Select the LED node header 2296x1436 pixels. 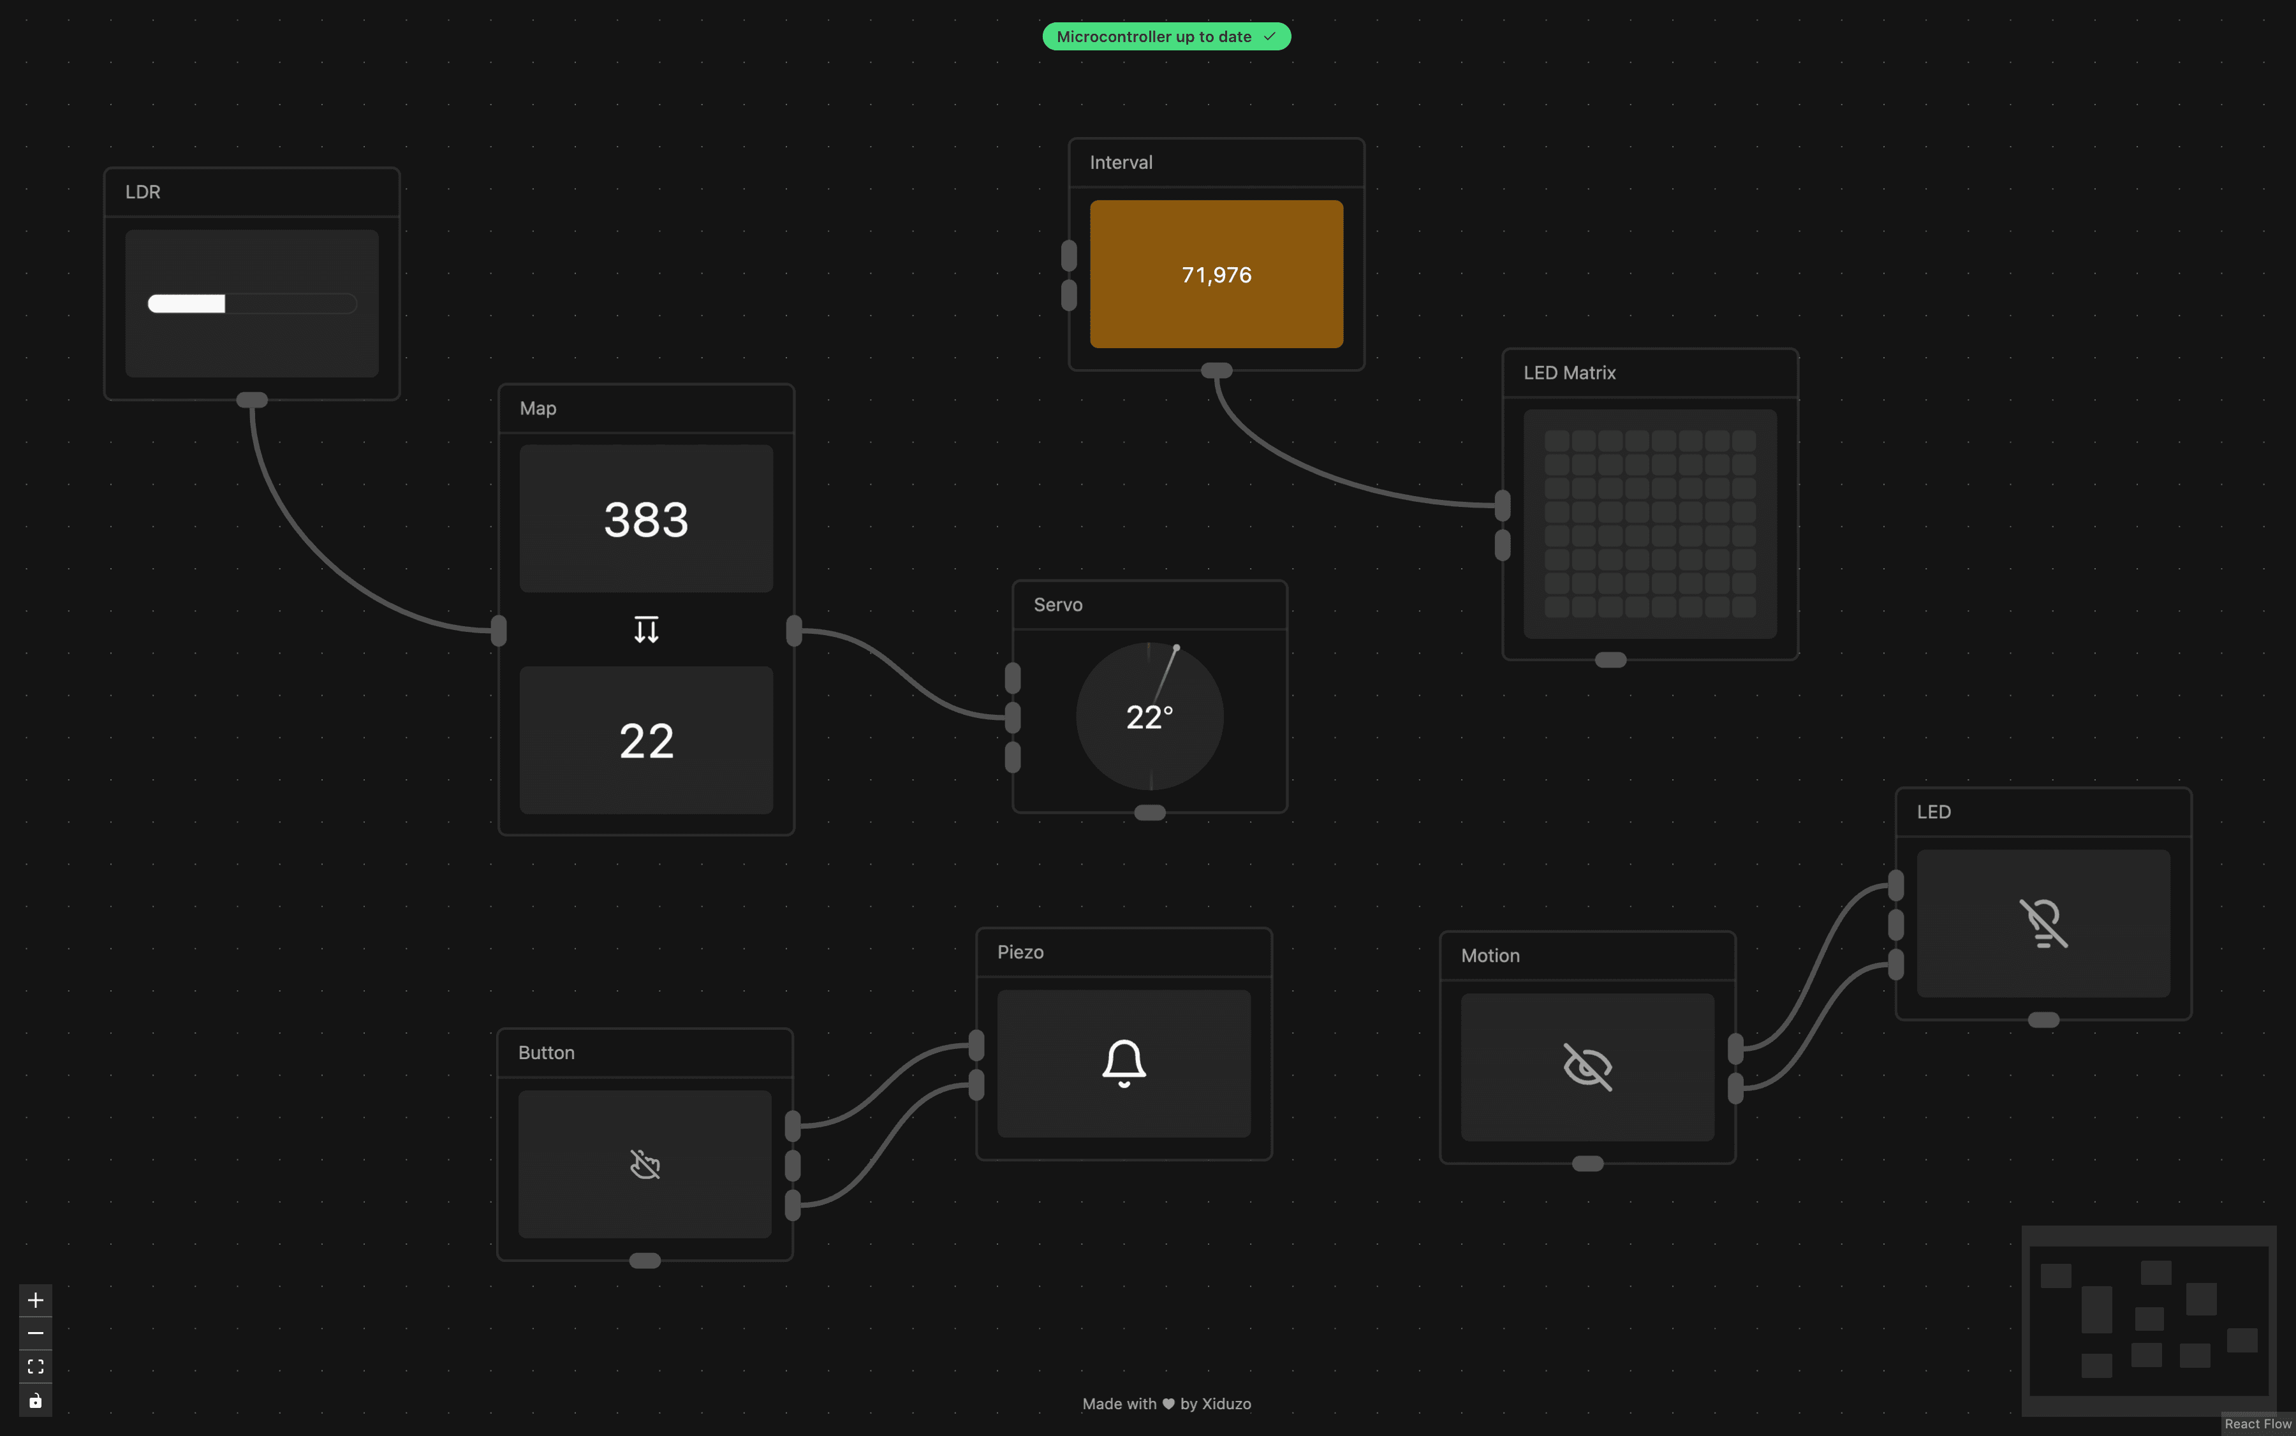pyautogui.click(x=2043, y=812)
